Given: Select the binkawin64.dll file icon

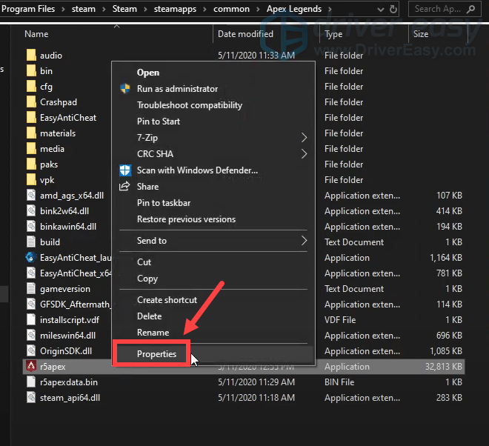Looking at the screenshot, I should [x=31, y=227].
